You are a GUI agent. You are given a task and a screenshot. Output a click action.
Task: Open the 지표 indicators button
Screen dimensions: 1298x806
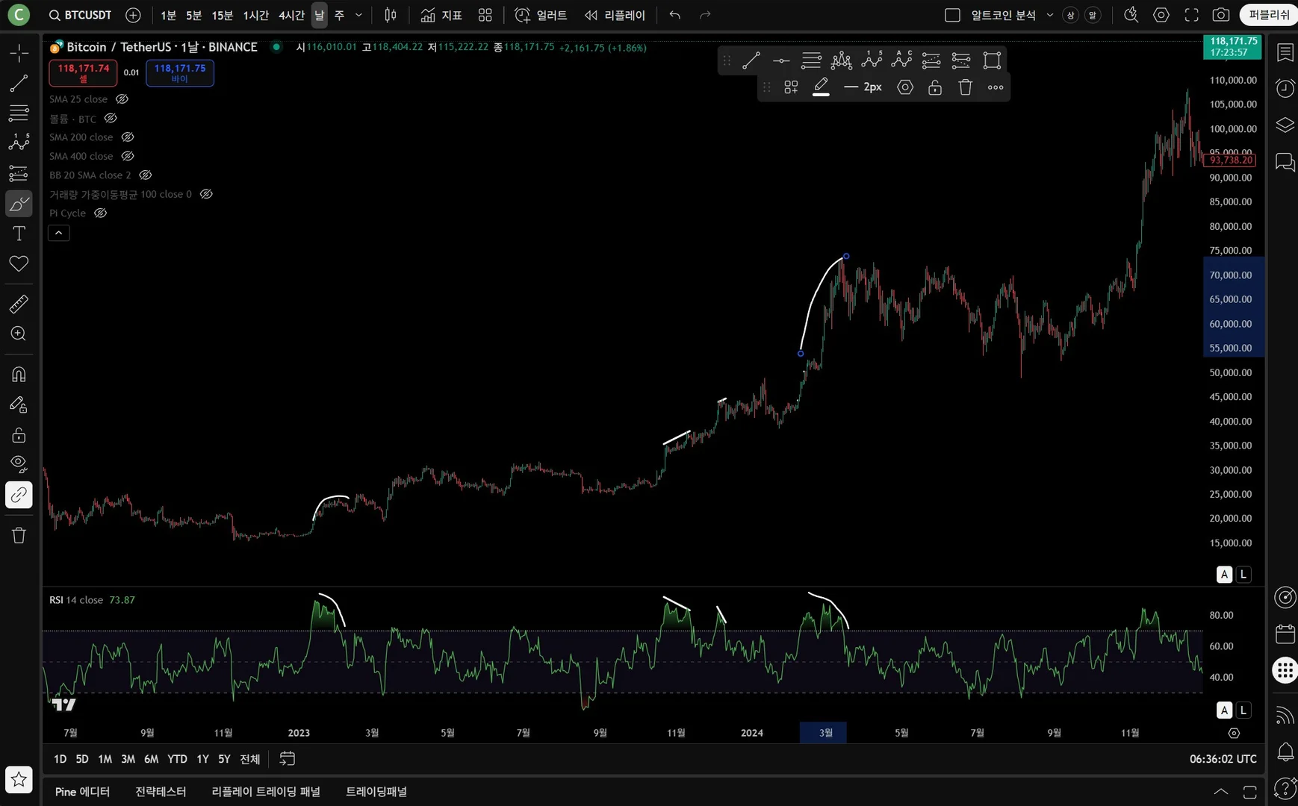point(441,15)
